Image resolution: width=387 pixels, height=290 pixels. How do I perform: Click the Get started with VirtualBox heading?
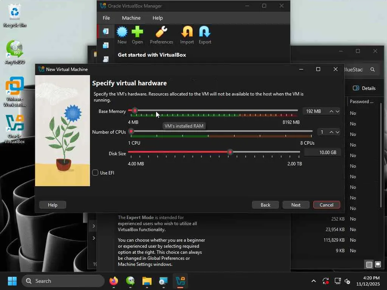click(x=152, y=55)
